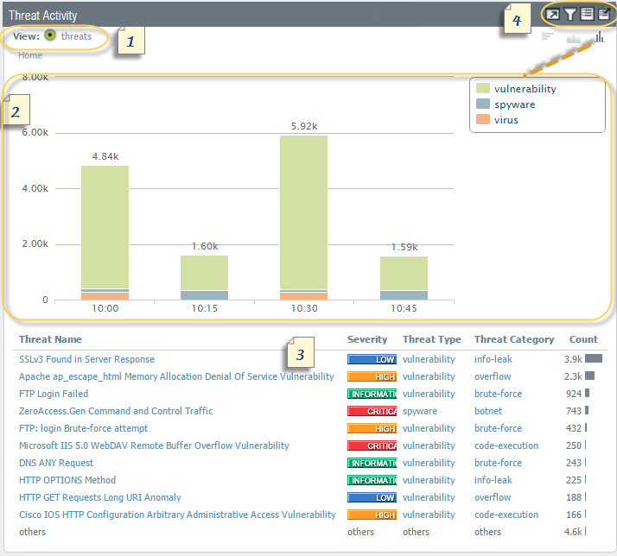The width and height of the screenshot is (617, 556).
Task: Select the threats view radio button
Action: (50, 36)
